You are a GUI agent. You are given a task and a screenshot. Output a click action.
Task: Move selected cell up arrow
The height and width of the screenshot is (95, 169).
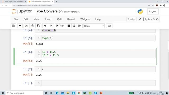tap(45, 26)
